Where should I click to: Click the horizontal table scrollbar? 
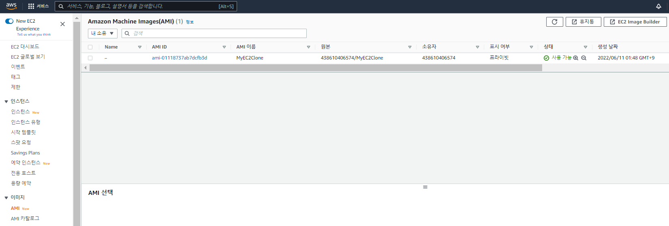pos(316,68)
